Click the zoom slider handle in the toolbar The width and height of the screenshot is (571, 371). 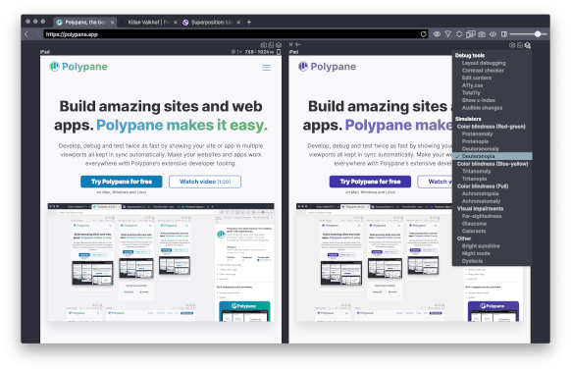tap(538, 34)
